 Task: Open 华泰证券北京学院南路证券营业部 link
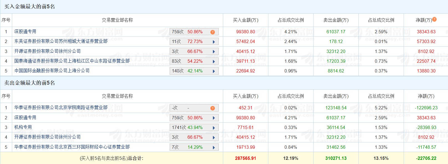coord(61,108)
